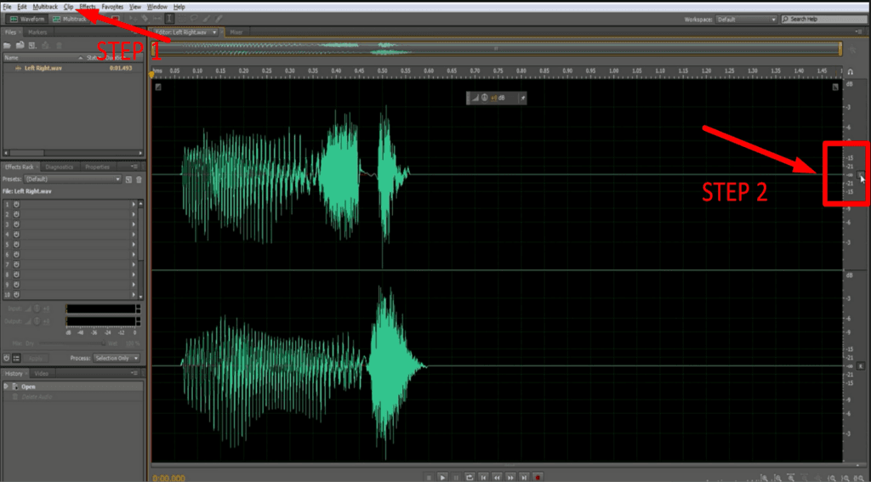
Task: Click the Rewind button
Action: tap(497, 477)
